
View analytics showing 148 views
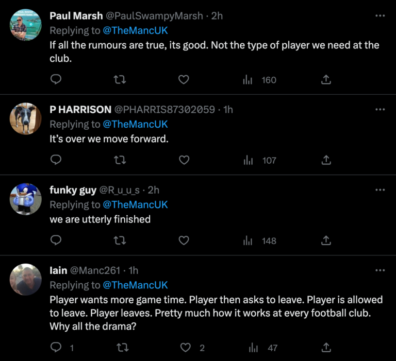[260, 240]
